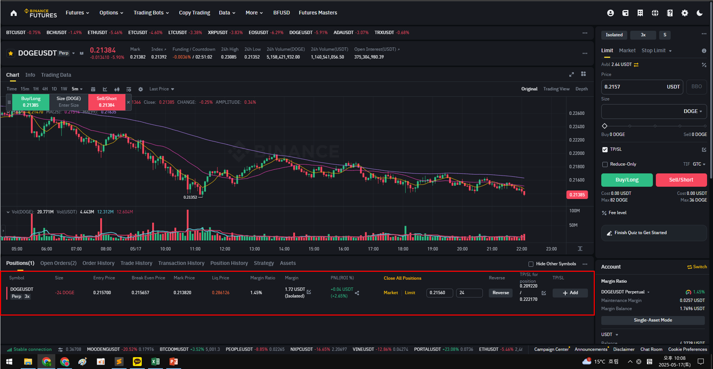The width and height of the screenshot is (713, 369).
Task: Open the Options menu dropdown
Action: 111,13
